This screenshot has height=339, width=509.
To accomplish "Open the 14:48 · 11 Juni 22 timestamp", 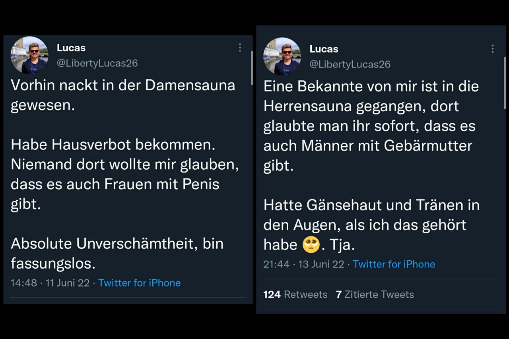I will coord(50,283).
